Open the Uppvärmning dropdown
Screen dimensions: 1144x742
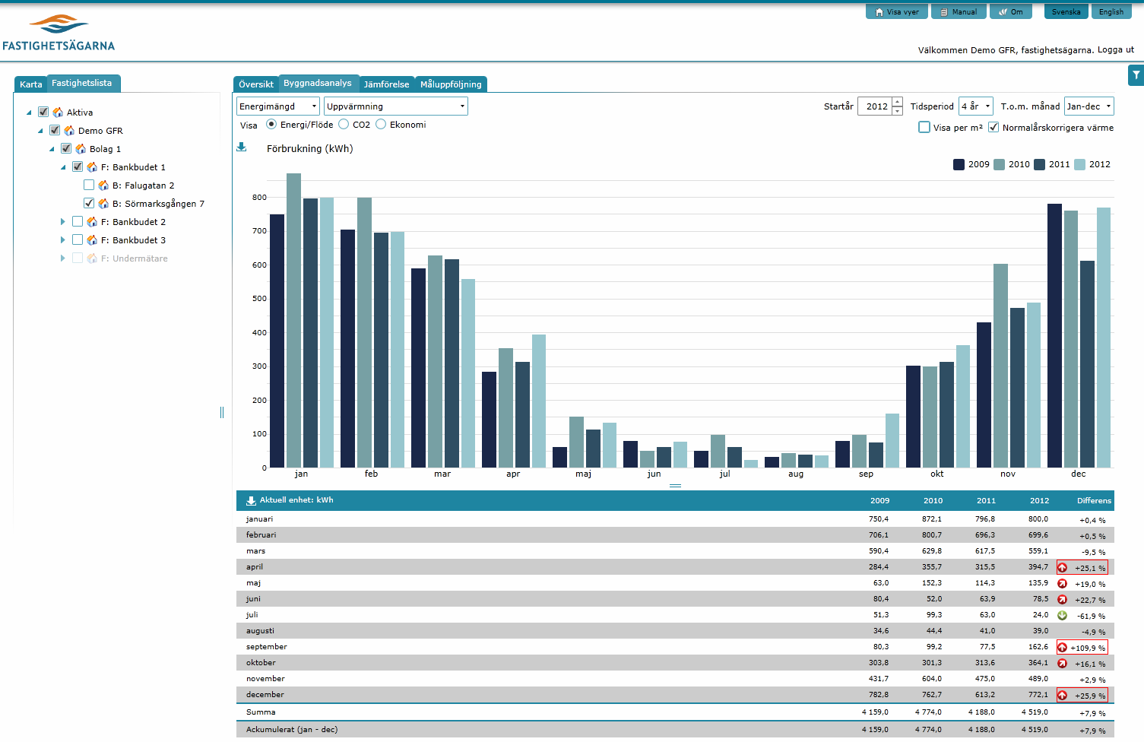[x=396, y=106]
